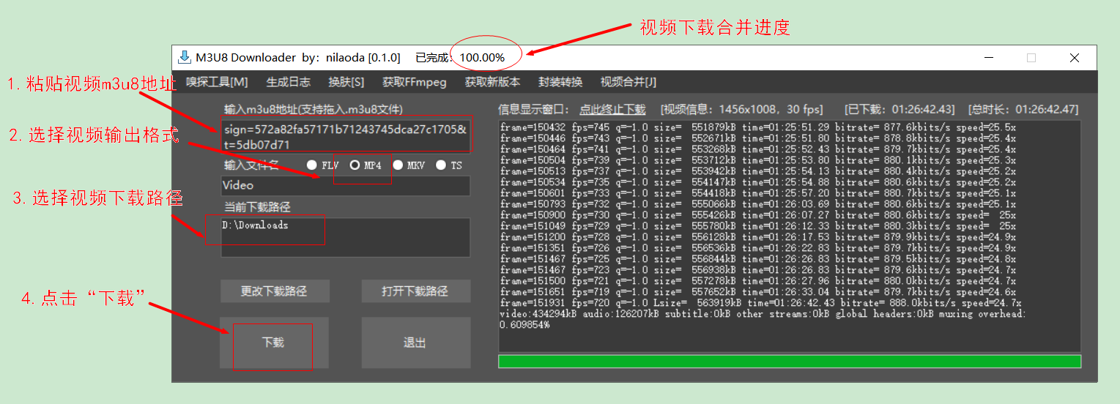Viewport: 1120px width, 404px height.
Task: Click the 已下载: 01:26:42.43 label
Action: 900,110
